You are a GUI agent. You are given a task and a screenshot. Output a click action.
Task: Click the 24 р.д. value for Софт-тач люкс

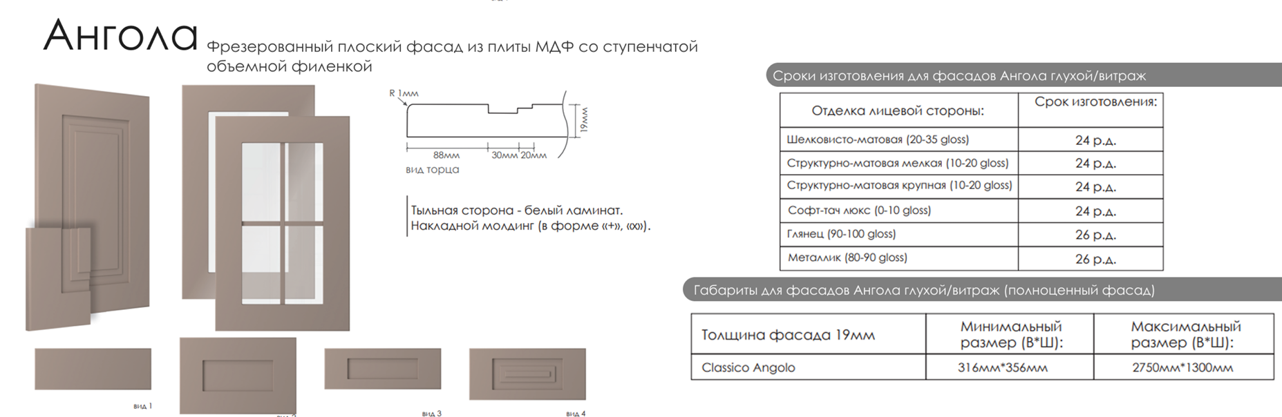[1095, 211]
